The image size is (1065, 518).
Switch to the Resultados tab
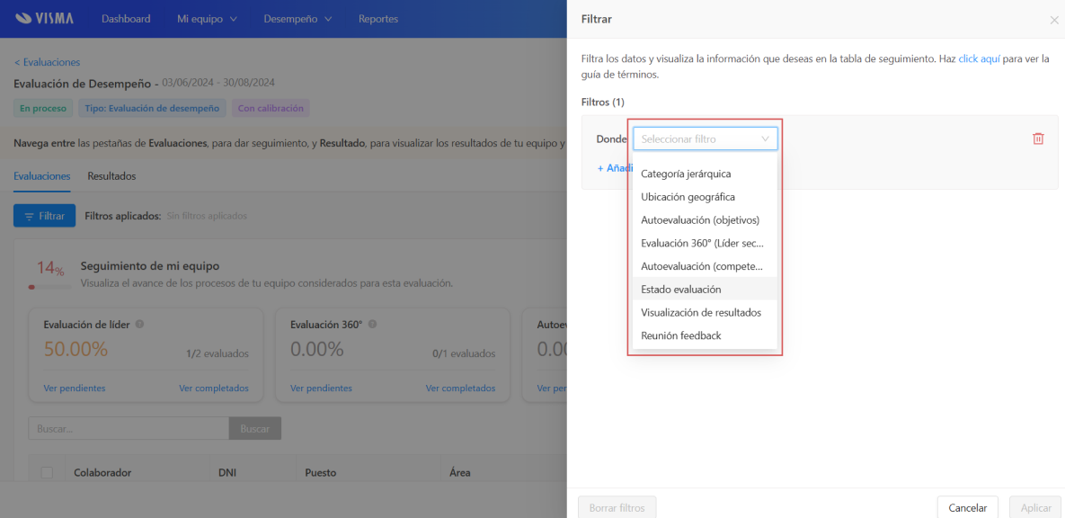111,176
